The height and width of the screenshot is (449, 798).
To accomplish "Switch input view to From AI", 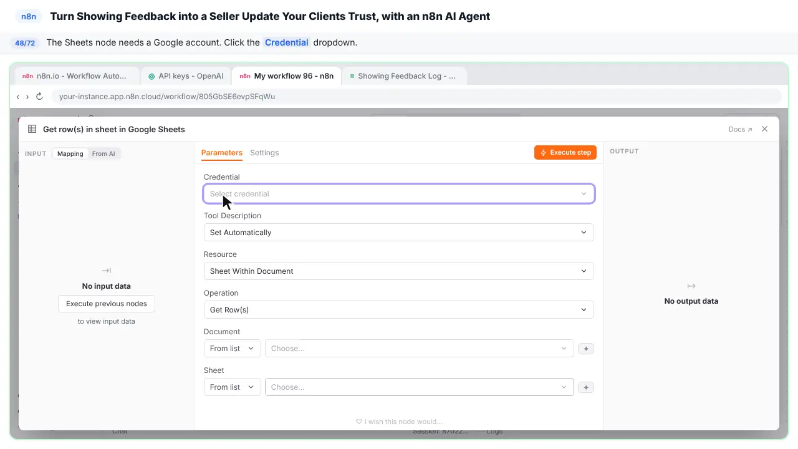I will pos(103,153).
